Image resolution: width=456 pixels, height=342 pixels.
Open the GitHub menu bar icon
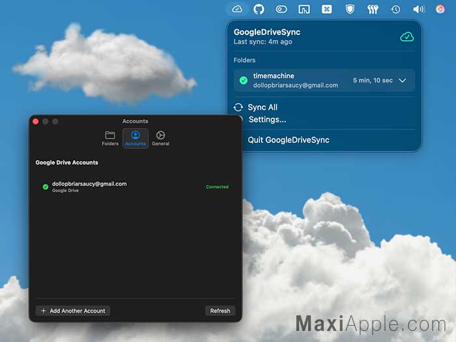[x=259, y=9]
